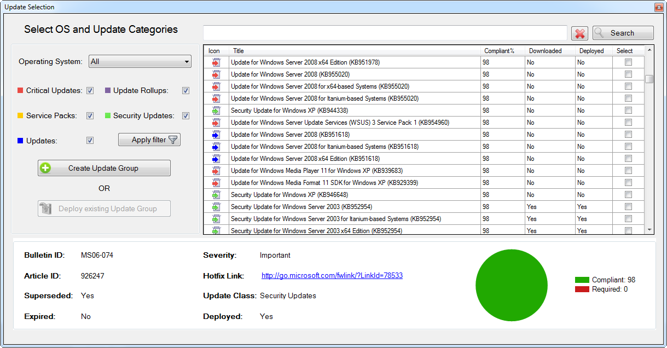Screen dimensions: 667x348
Task: Select checkbox for Windows Media Player 11 update
Action: [628, 171]
